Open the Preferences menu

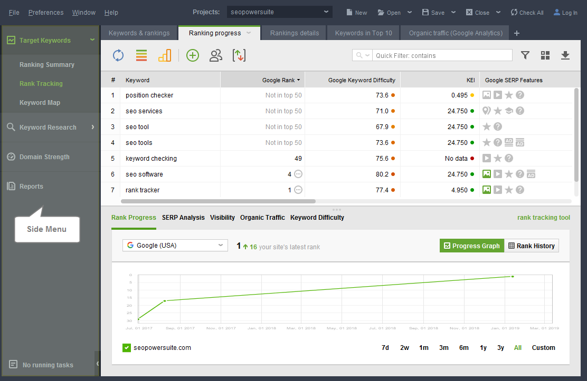tap(46, 12)
